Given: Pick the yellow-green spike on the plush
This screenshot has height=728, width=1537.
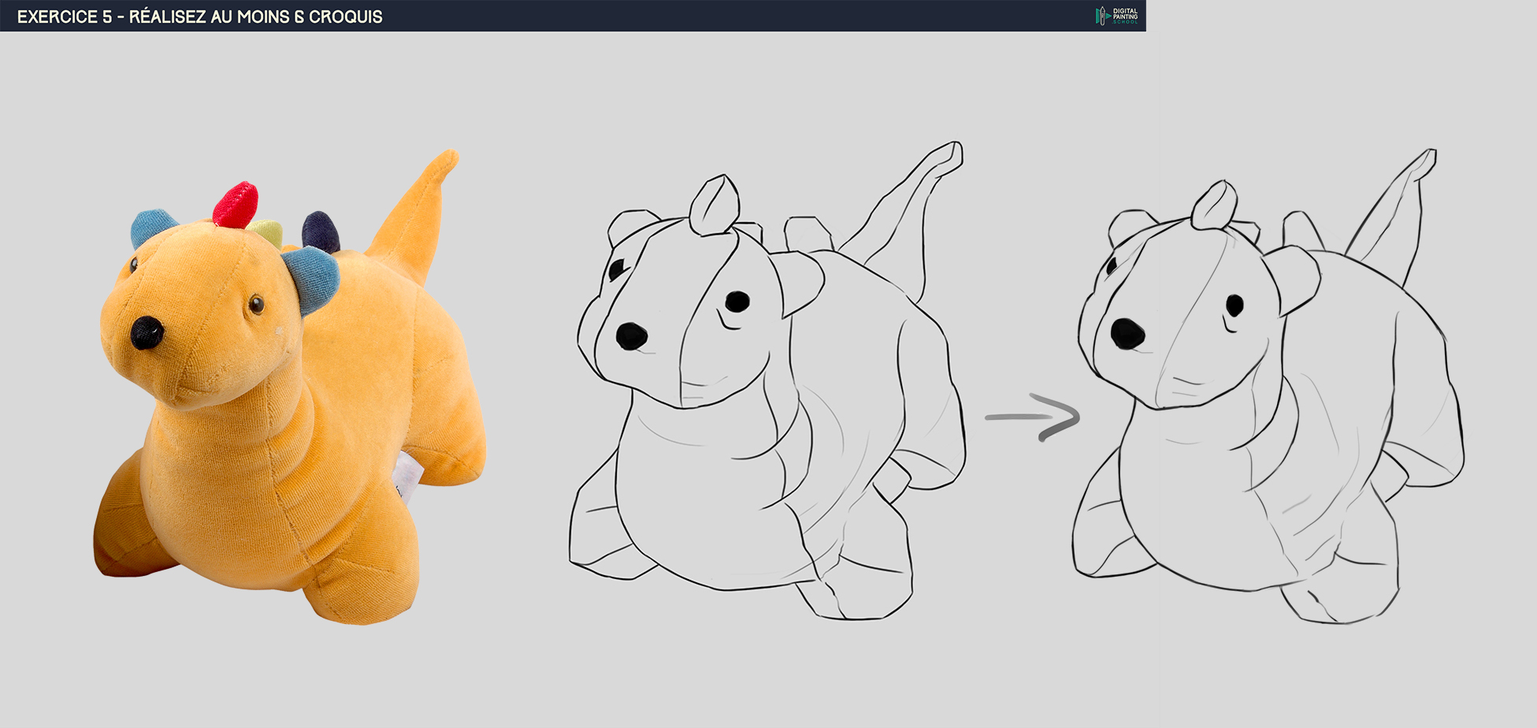Looking at the screenshot, I should click(268, 232).
